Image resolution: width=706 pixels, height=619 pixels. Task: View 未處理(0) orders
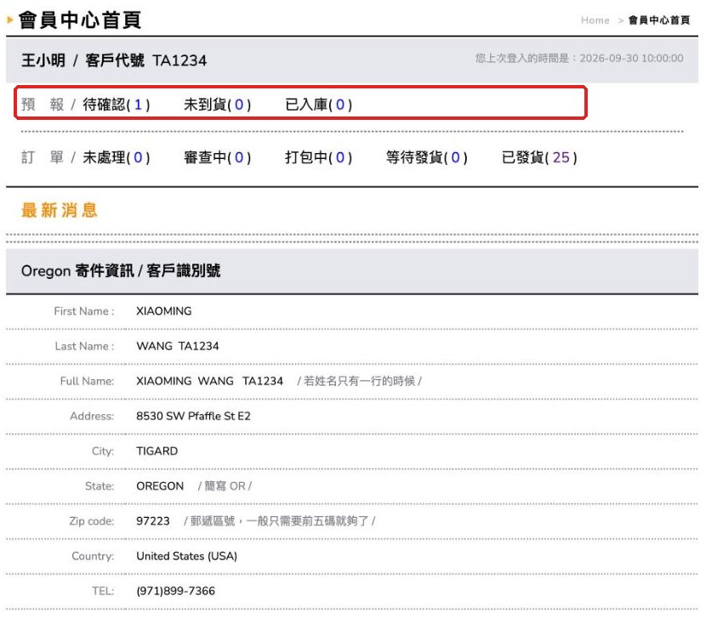point(117,157)
